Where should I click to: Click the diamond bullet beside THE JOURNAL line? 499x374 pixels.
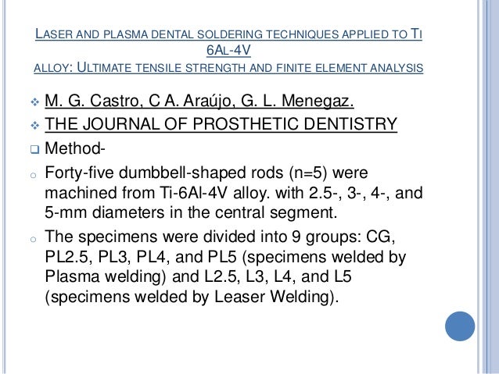click(x=34, y=126)
